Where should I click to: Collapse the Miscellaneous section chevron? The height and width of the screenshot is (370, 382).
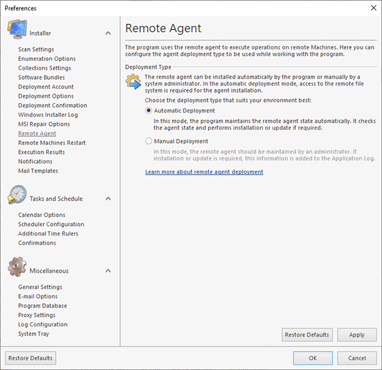tap(108, 271)
